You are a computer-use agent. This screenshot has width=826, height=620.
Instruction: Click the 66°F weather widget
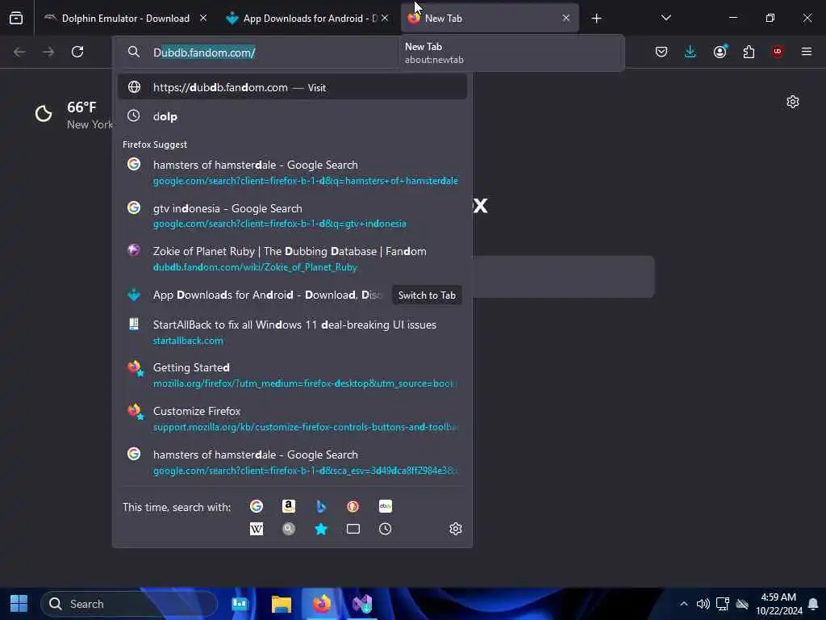point(73,115)
